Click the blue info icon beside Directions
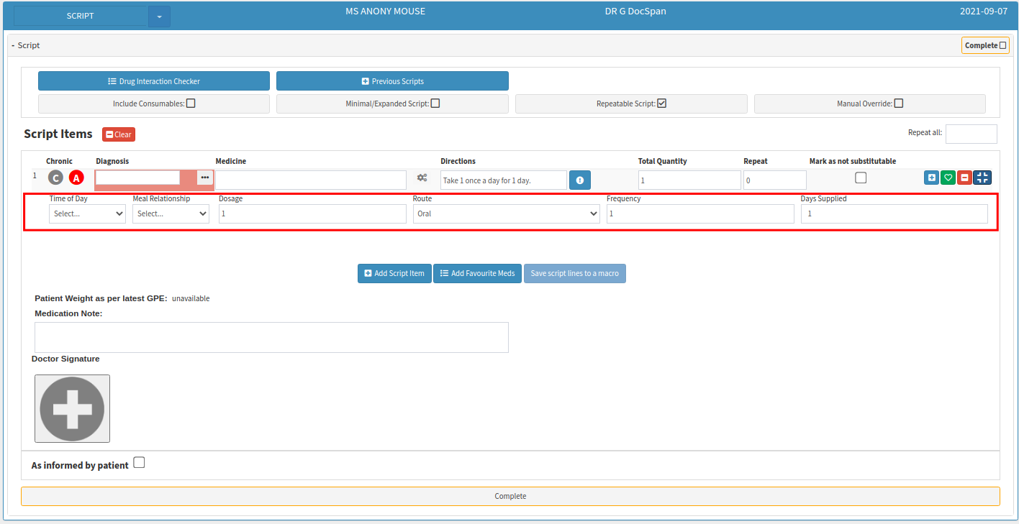 coord(579,180)
